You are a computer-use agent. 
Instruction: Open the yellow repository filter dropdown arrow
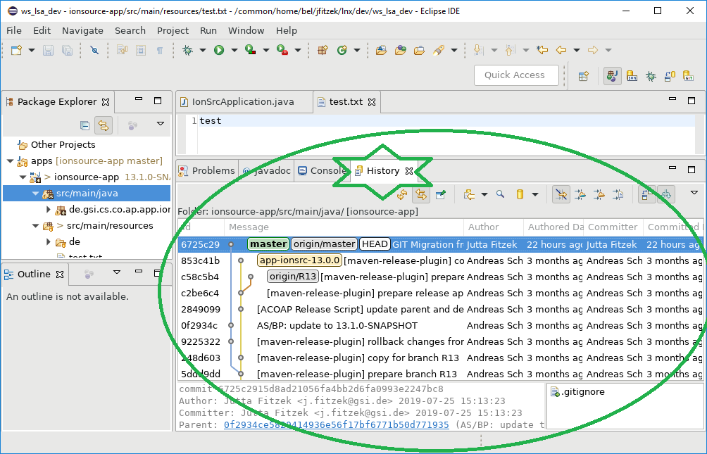[534, 195]
